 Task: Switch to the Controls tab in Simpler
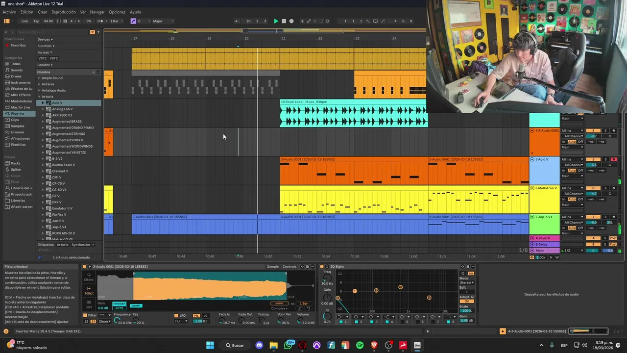289,267
